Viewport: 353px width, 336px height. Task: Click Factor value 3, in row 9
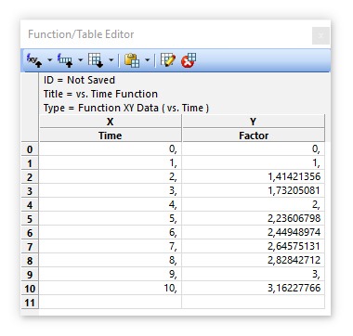[x=254, y=274]
